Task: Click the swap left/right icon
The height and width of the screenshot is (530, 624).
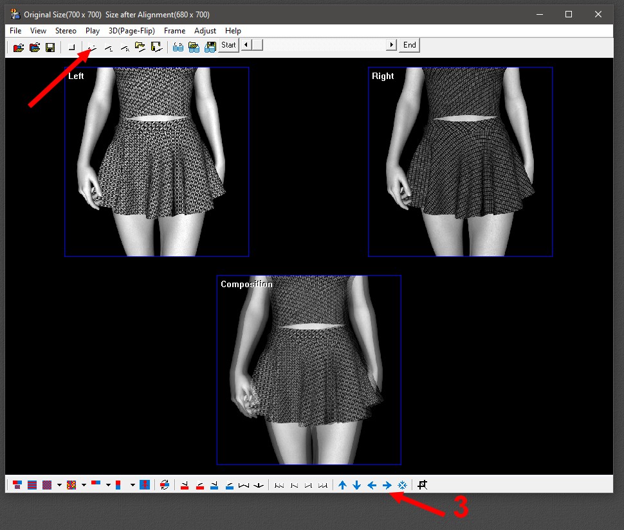Action: (165, 484)
